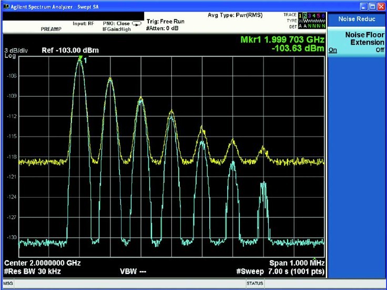
Task: Click the Agilent Spectrum Analyzer title text
Action: pyautogui.click(x=54, y=7)
